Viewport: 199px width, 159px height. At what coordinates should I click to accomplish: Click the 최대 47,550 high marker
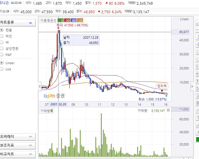(72, 25)
